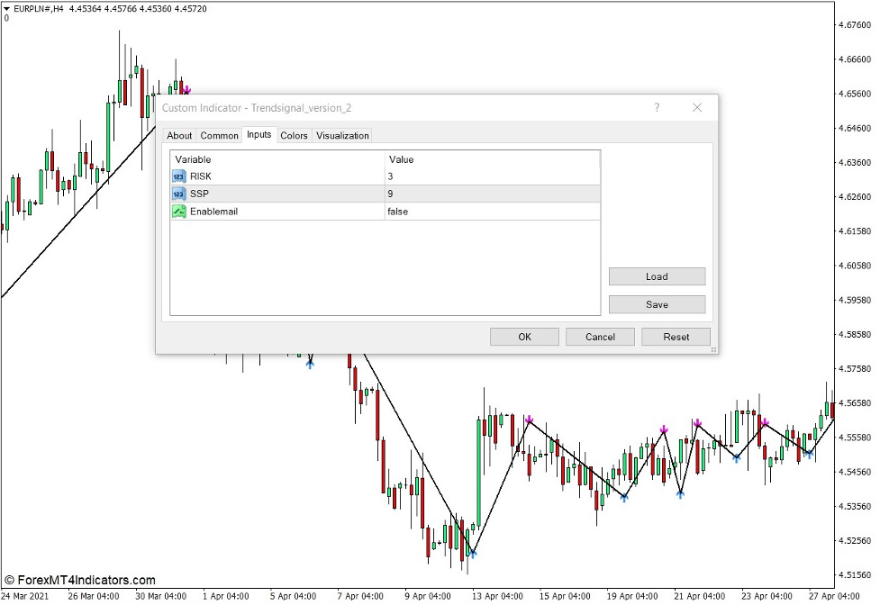Click the blue buy arrow below the dialog
This screenshot has height=605, width=880.
click(310, 363)
